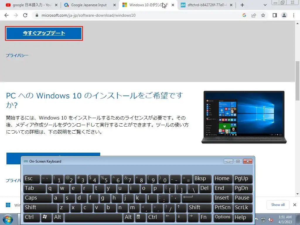This screenshot has height=225, width=300.
Task: View site security lock info
Action: (x=37, y=15)
